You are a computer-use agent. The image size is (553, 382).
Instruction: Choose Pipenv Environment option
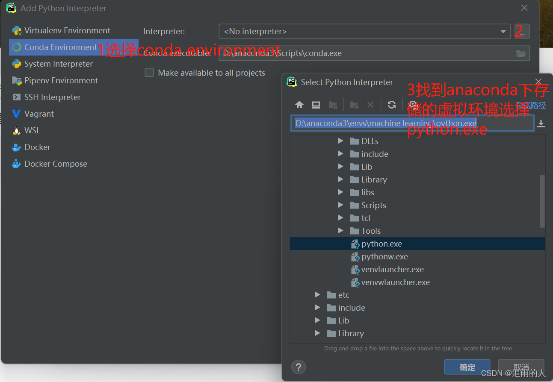(x=74, y=80)
